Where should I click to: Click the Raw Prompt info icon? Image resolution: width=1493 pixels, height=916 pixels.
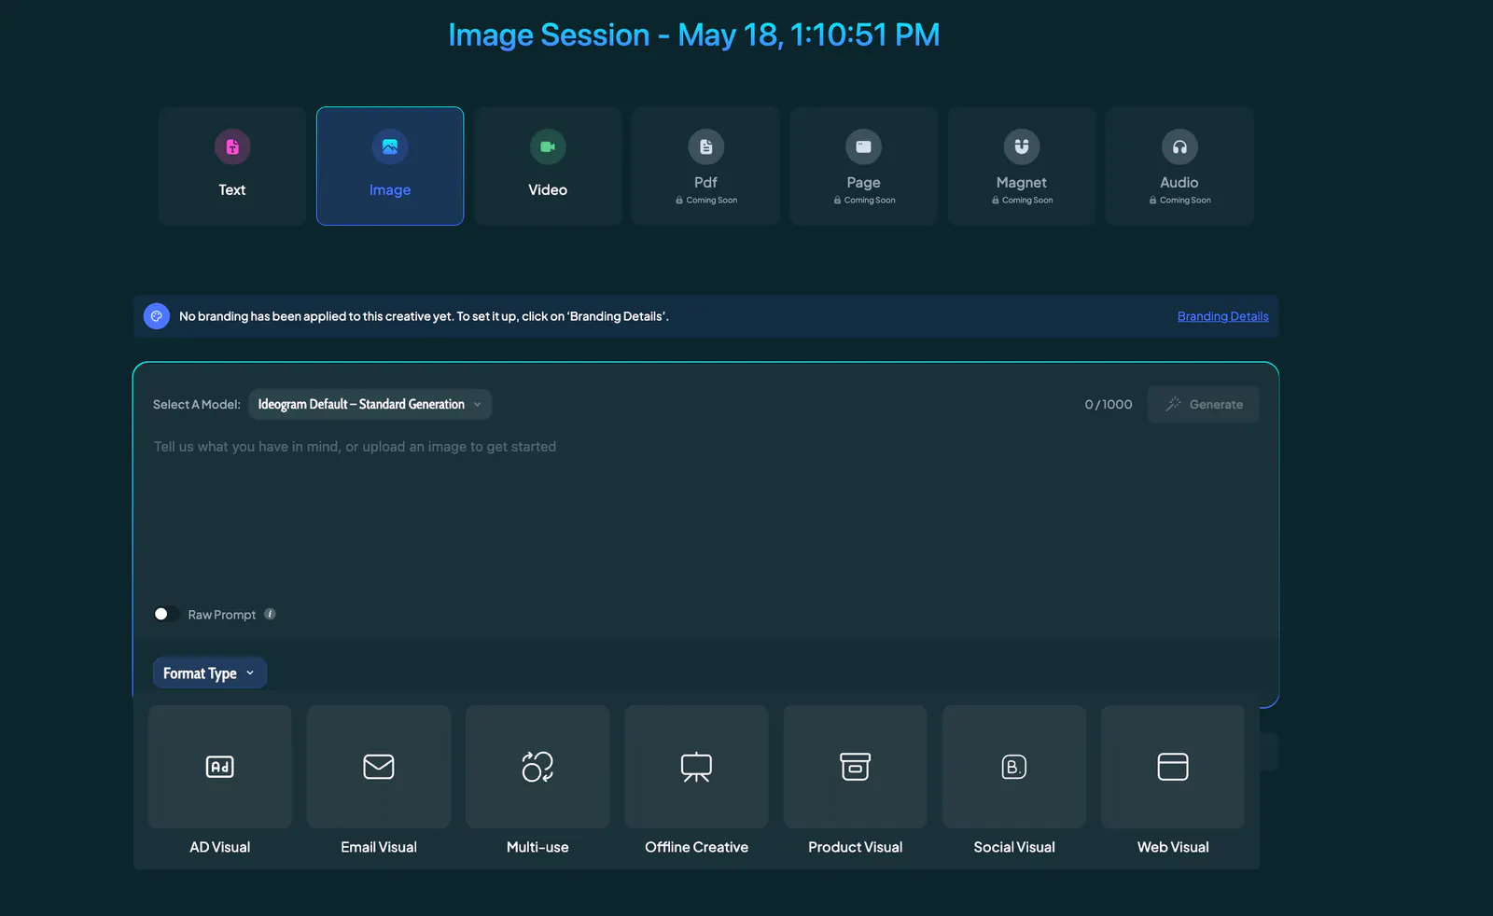click(x=270, y=614)
